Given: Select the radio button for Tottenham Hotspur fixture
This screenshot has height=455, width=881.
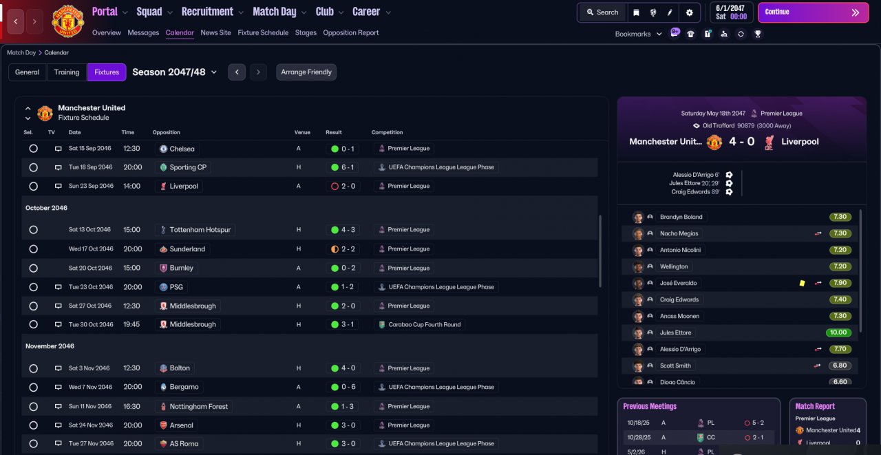Looking at the screenshot, I should tap(33, 230).
